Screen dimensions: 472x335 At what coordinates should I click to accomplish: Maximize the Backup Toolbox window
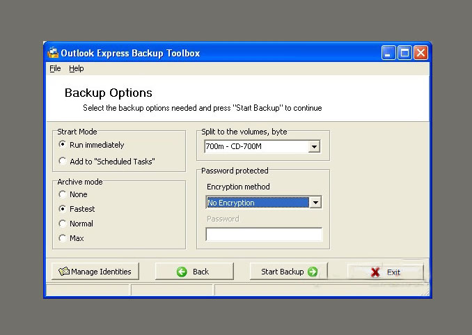point(404,53)
